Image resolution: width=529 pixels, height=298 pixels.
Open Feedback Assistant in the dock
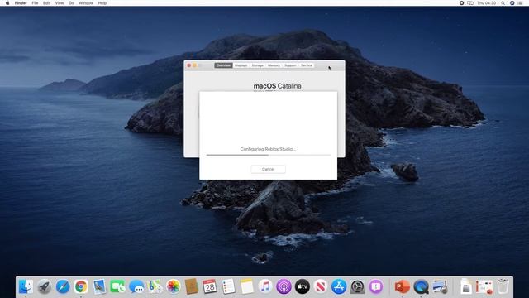pos(376,286)
